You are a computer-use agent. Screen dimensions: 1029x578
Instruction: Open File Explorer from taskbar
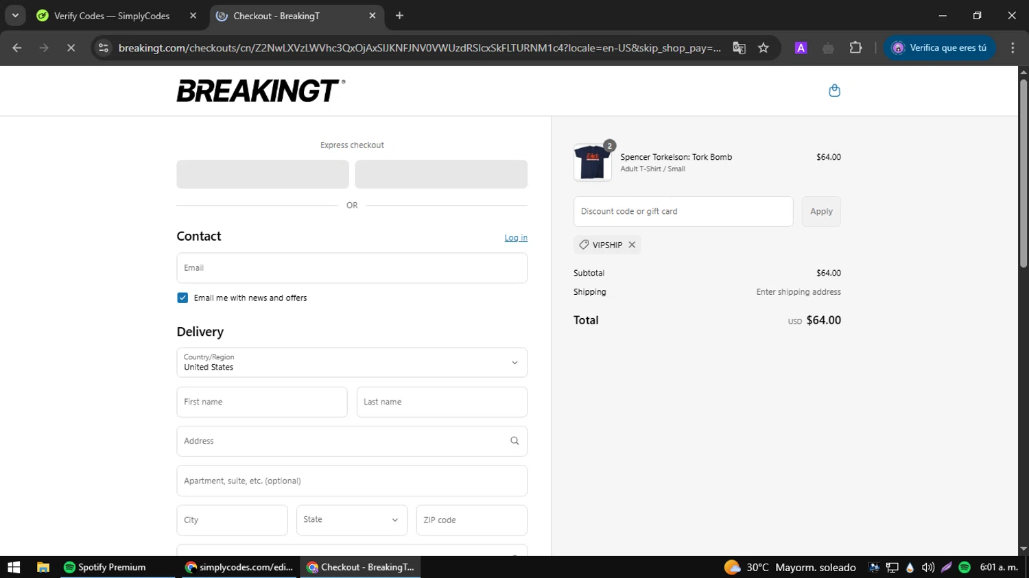click(x=43, y=567)
